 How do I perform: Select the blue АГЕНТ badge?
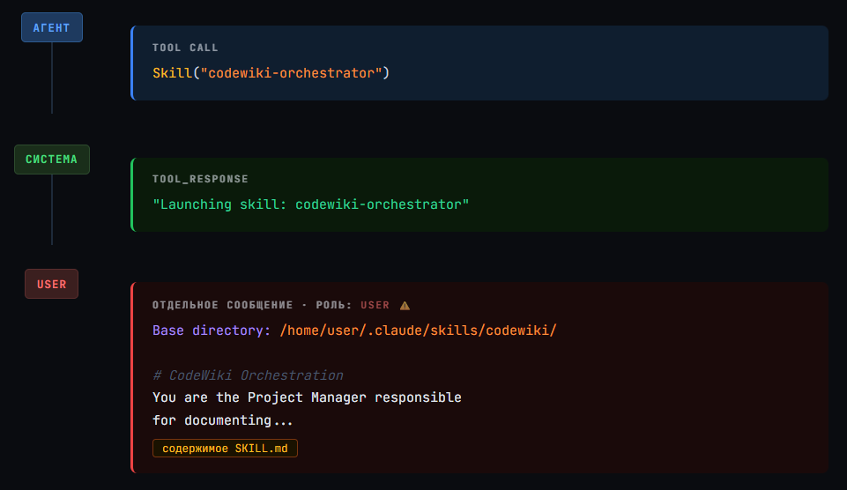coord(52,27)
